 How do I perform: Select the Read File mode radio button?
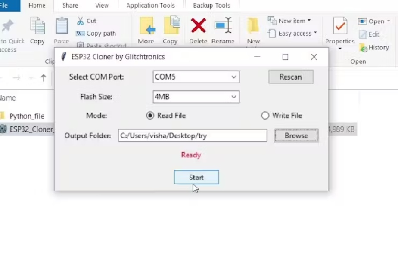pos(150,116)
